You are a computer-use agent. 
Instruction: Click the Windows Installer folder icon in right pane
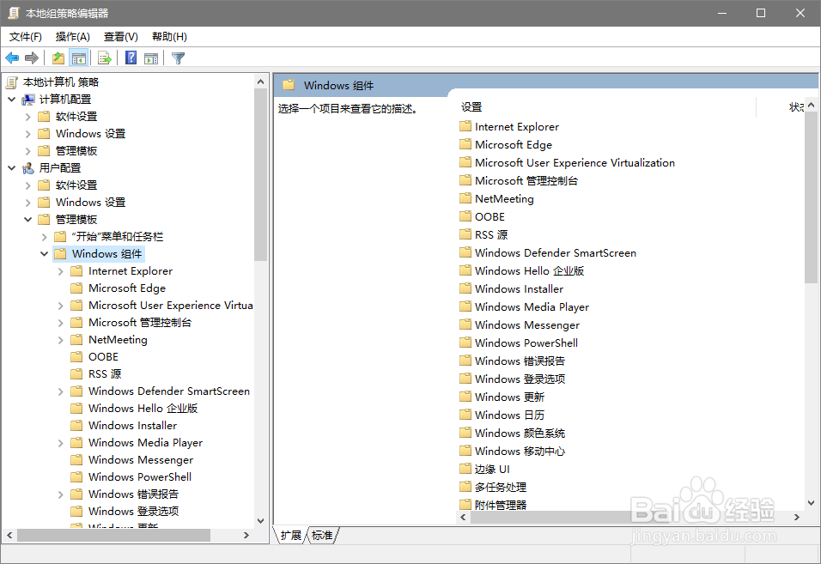465,288
